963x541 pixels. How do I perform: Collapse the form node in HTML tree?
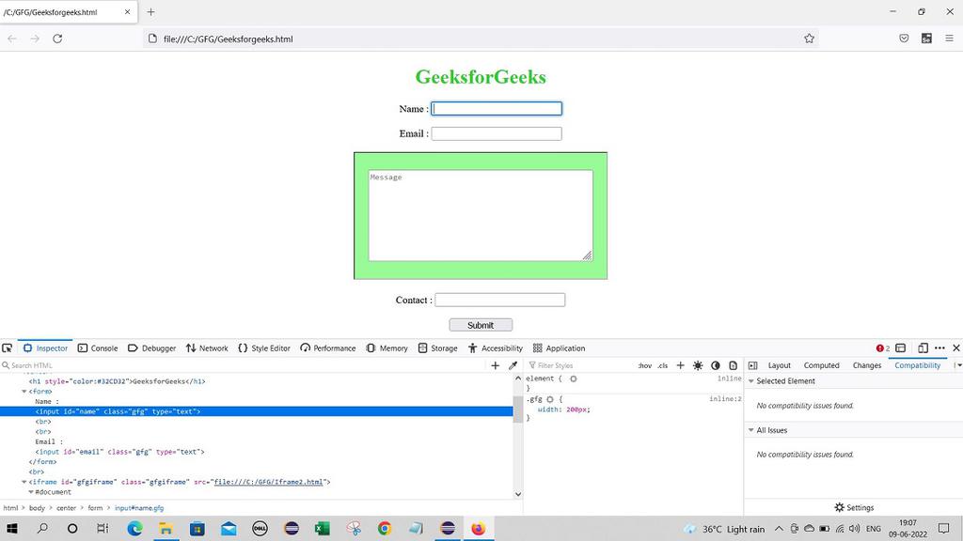(24, 392)
